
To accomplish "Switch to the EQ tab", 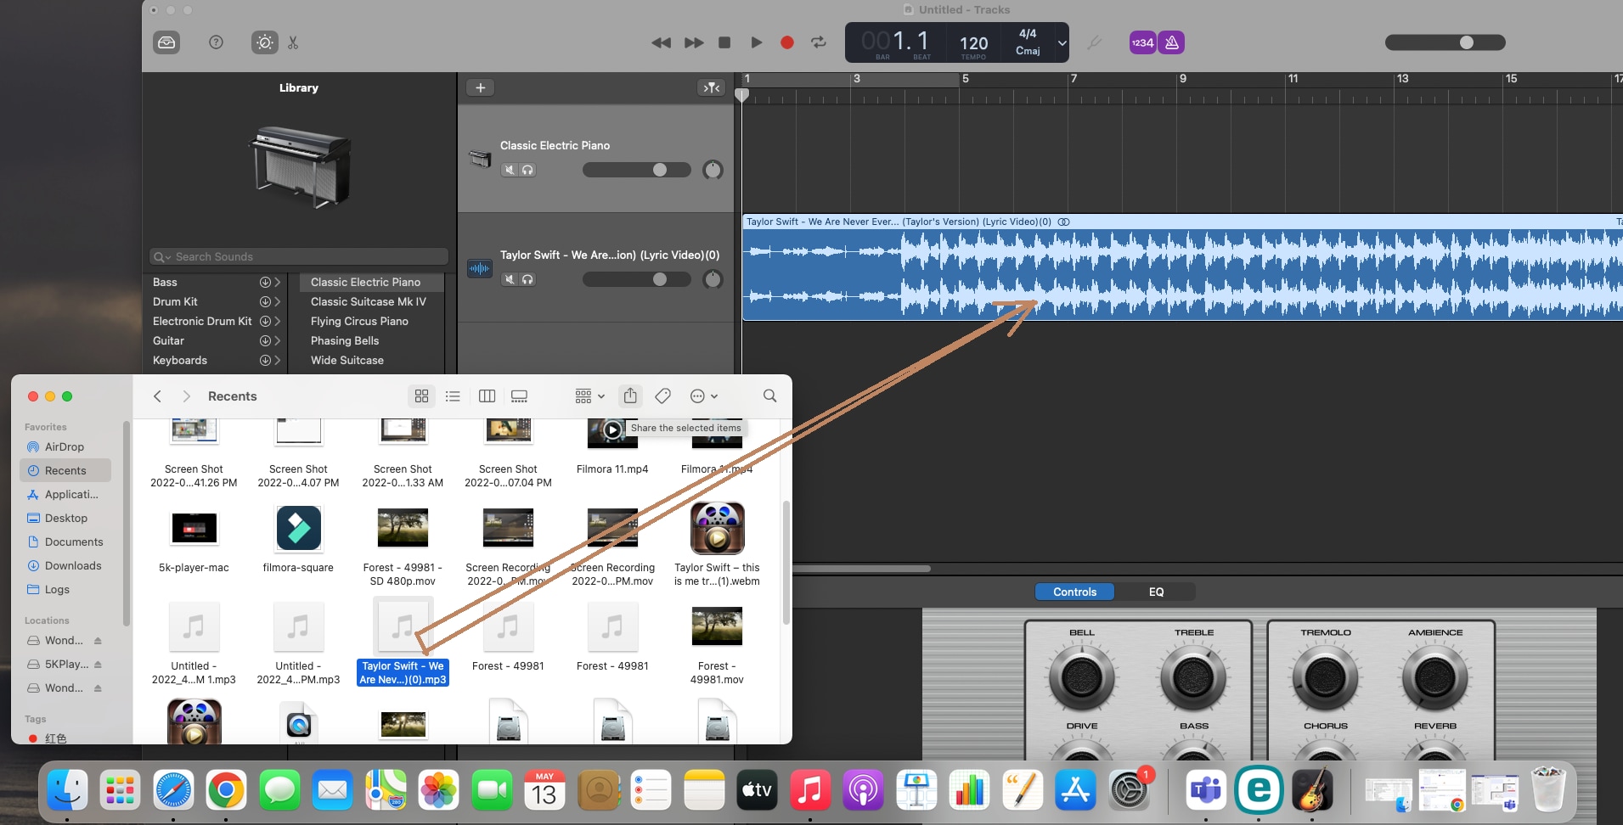I will pos(1156,592).
